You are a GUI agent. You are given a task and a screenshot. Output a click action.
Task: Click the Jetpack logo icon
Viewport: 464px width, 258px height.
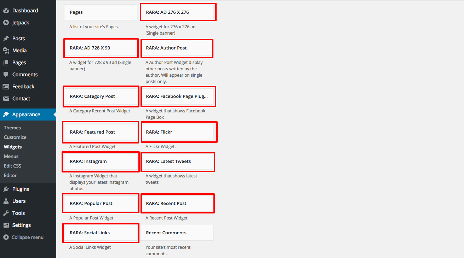(x=6, y=23)
